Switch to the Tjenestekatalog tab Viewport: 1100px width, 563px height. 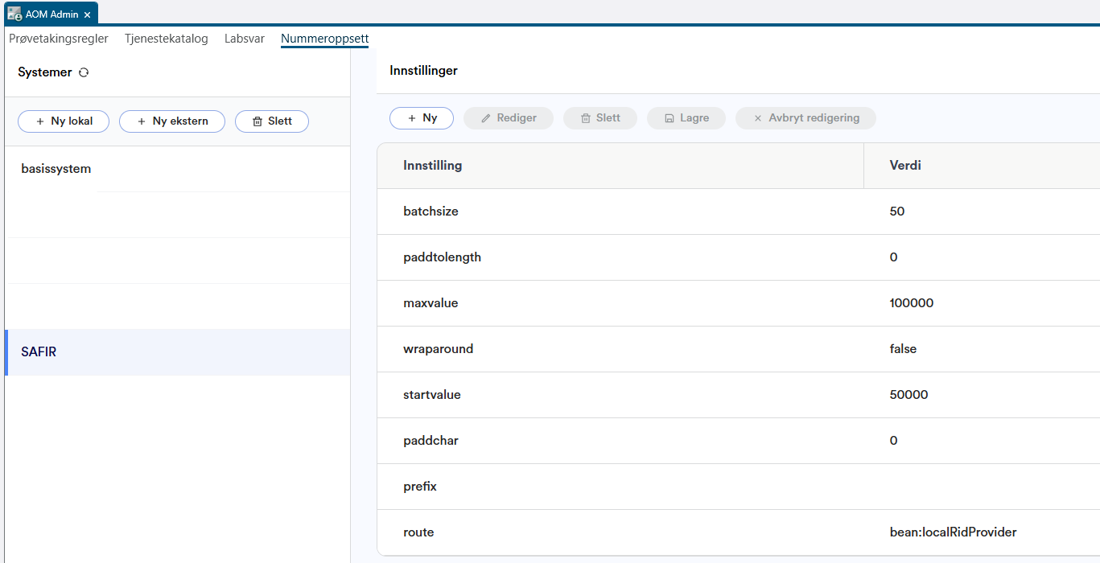(x=167, y=39)
